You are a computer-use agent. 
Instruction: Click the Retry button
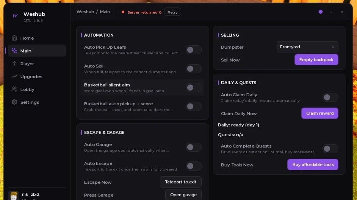pyautogui.click(x=172, y=12)
